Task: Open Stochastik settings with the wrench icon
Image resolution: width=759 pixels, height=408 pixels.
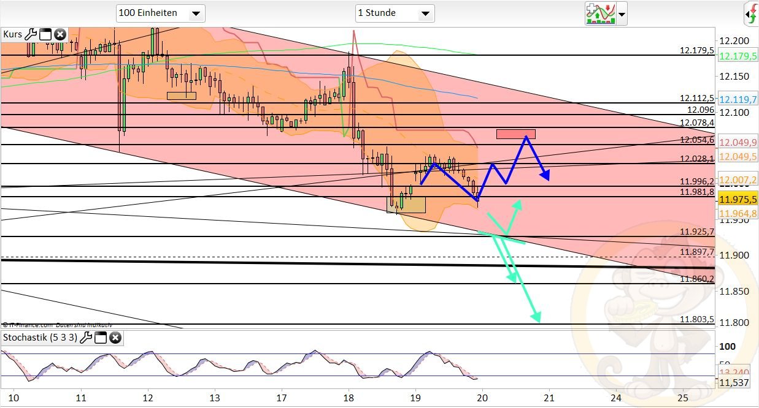Action: pos(86,338)
